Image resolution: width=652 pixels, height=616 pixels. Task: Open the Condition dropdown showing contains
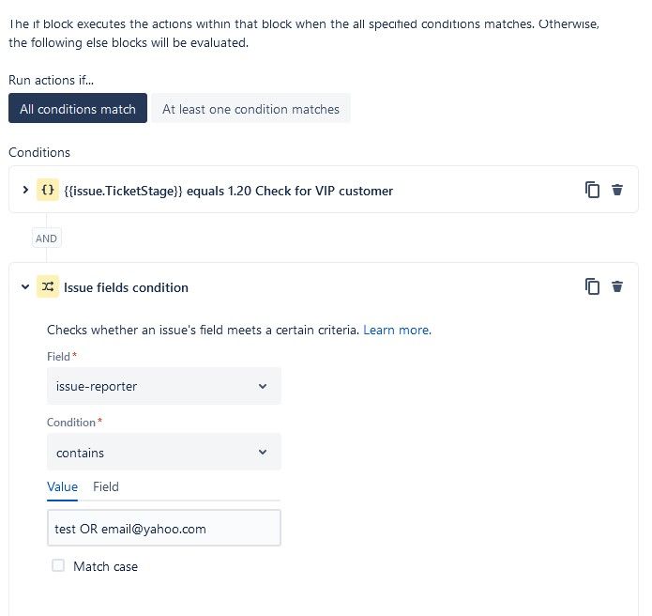click(163, 453)
